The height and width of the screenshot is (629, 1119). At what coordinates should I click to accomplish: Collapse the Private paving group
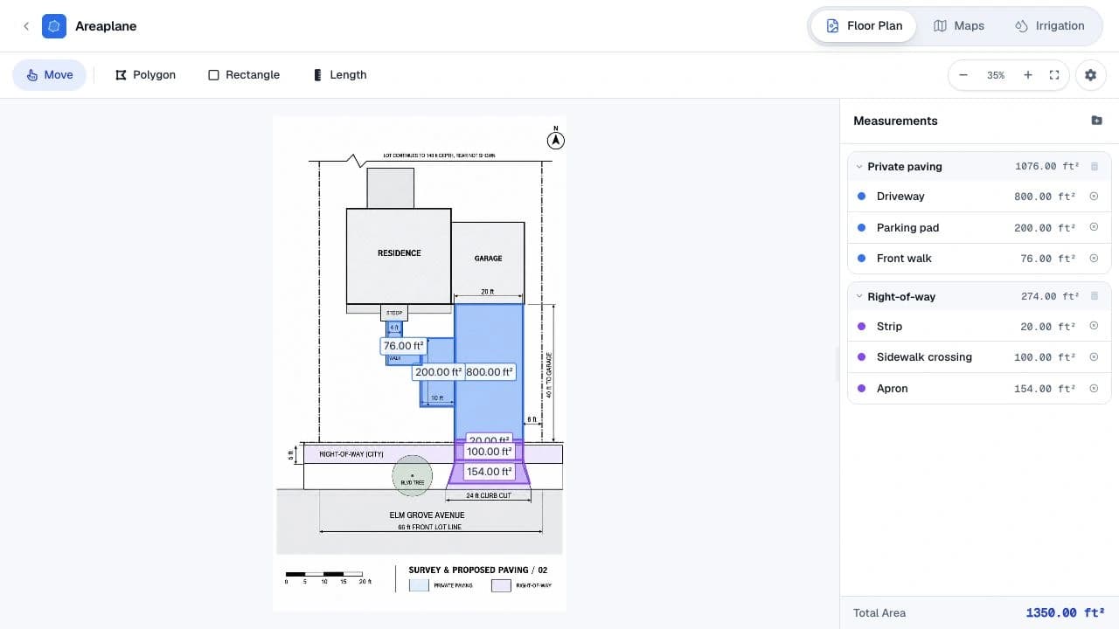pos(859,167)
